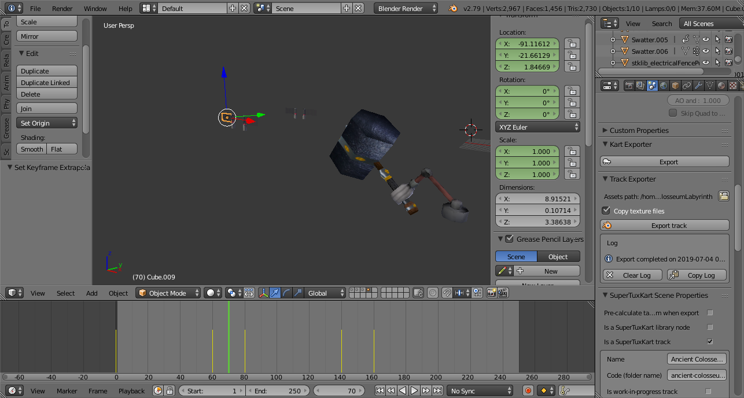Image resolution: width=744 pixels, height=398 pixels.
Task: Open the Render menu
Action: point(62,9)
